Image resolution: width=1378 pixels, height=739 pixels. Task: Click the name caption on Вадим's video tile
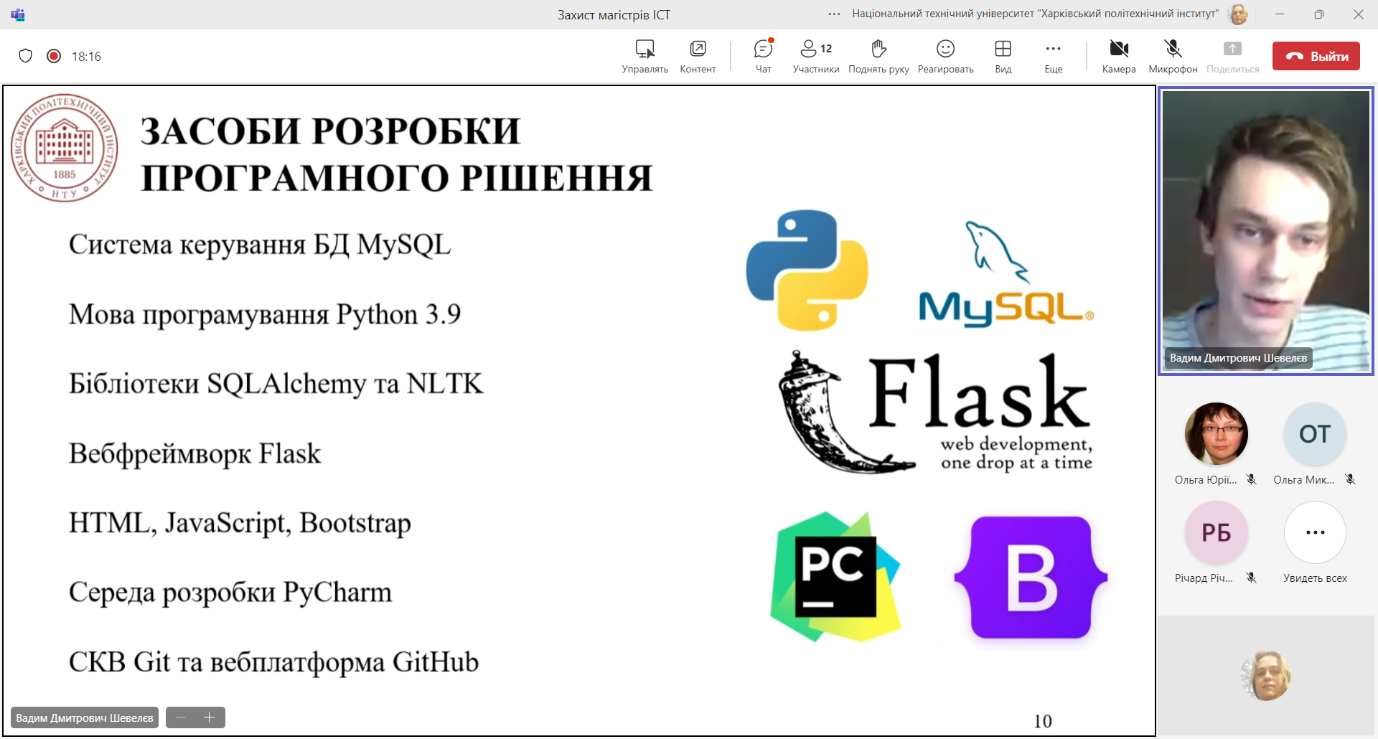point(1239,358)
